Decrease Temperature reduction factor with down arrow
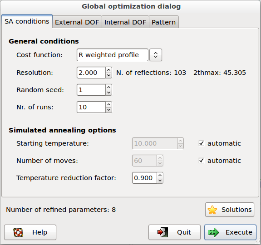 (x=160, y=181)
